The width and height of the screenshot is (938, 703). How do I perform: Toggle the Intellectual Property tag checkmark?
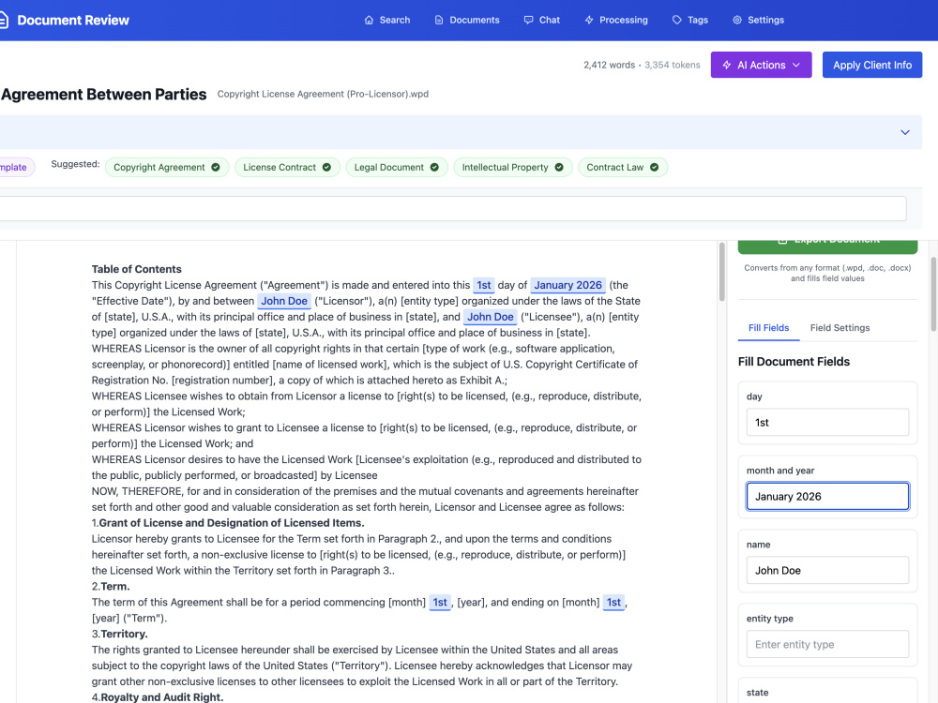click(559, 168)
